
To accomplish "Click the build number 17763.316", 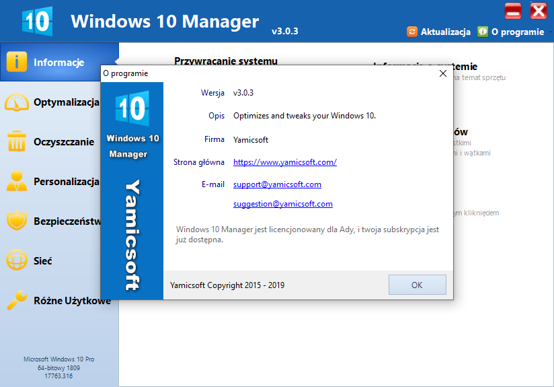I will click(58, 376).
